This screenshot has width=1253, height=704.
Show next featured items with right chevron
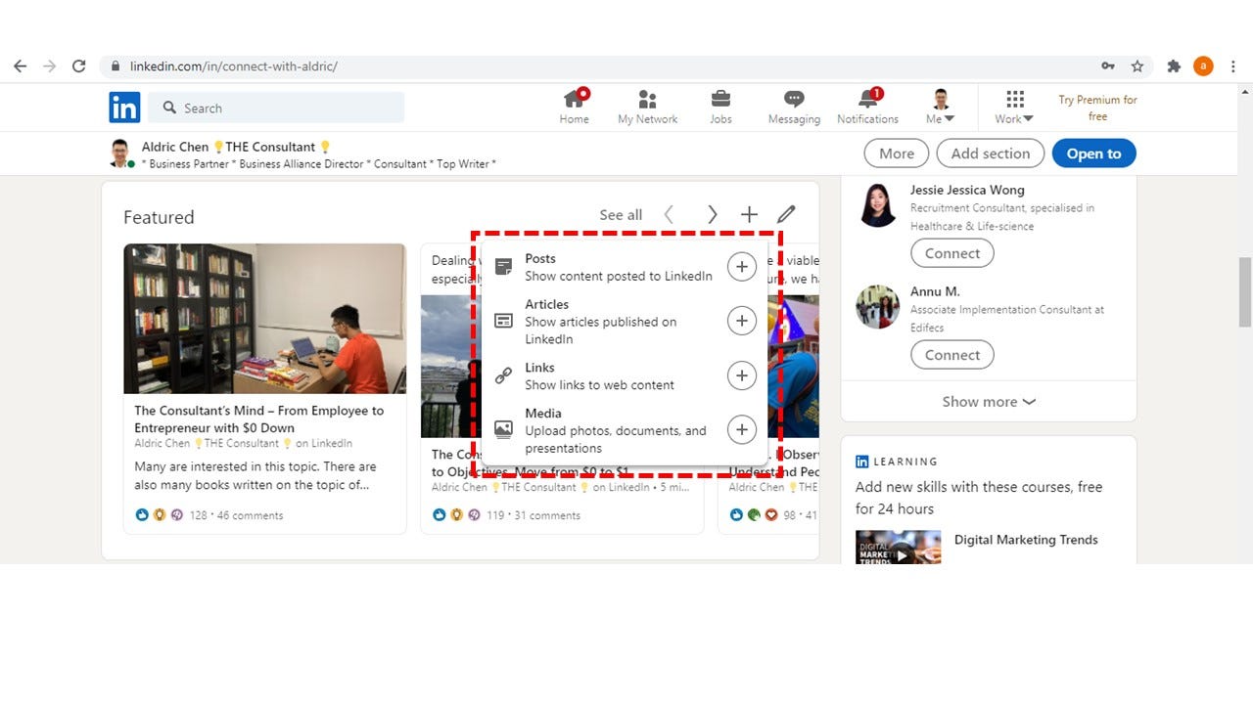[712, 214]
